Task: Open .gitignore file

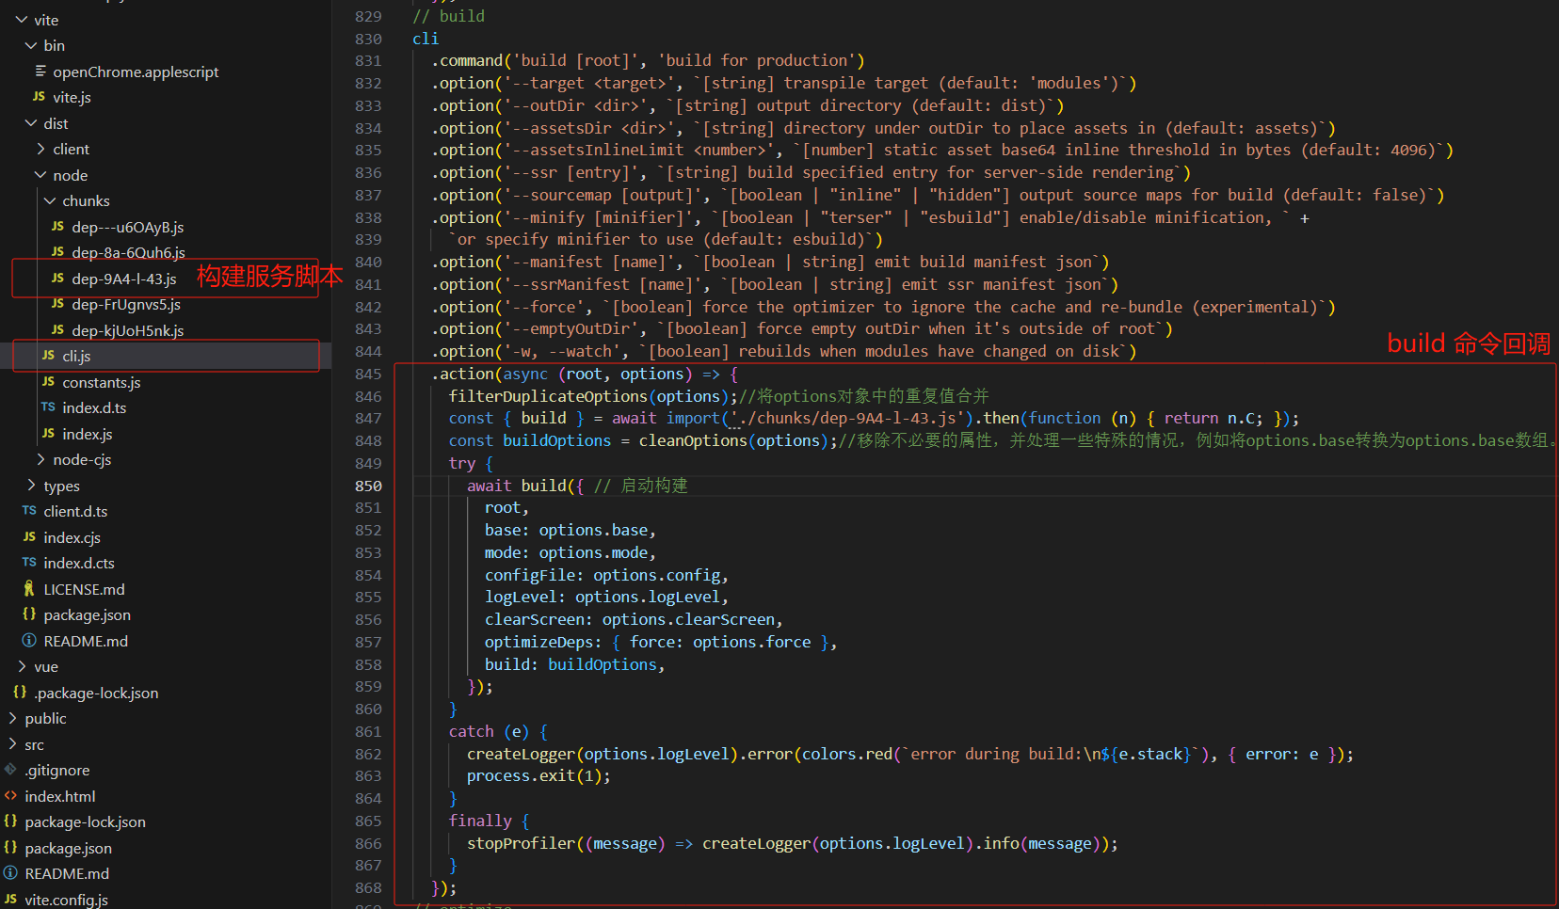Action: [57, 770]
